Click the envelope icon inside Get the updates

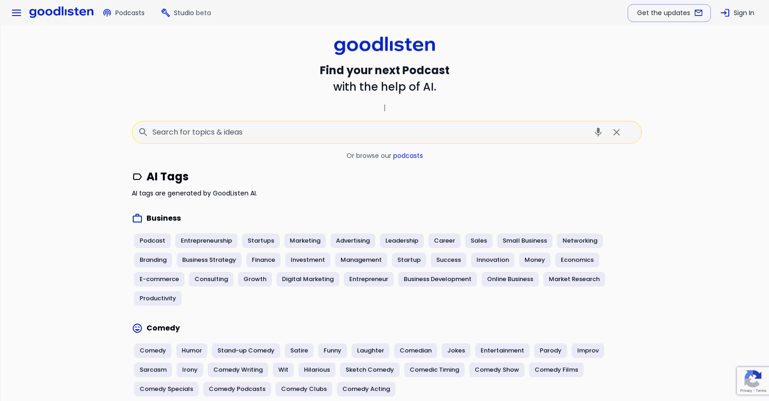[x=699, y=13]
